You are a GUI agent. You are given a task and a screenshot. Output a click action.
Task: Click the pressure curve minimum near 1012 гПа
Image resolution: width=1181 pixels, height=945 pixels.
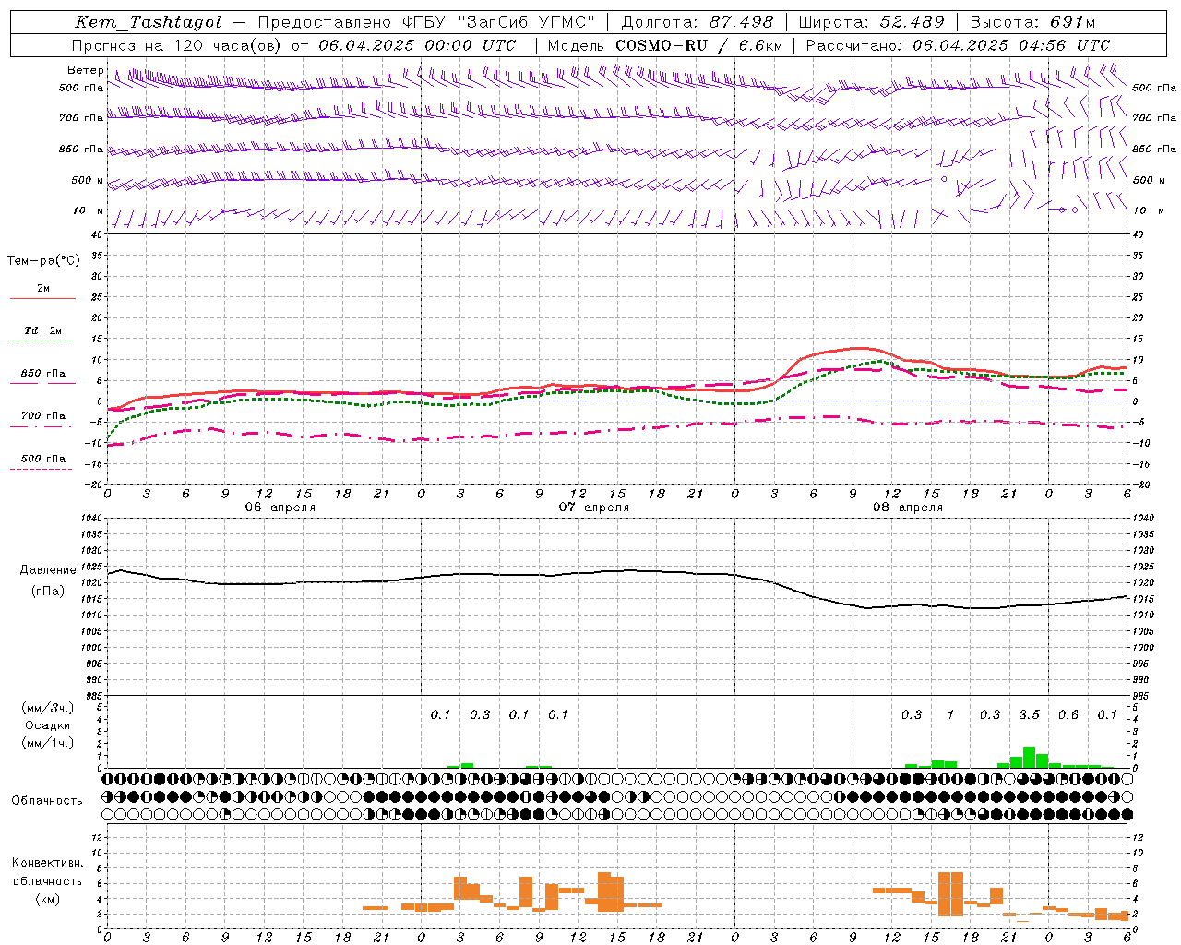coord(867,607)
